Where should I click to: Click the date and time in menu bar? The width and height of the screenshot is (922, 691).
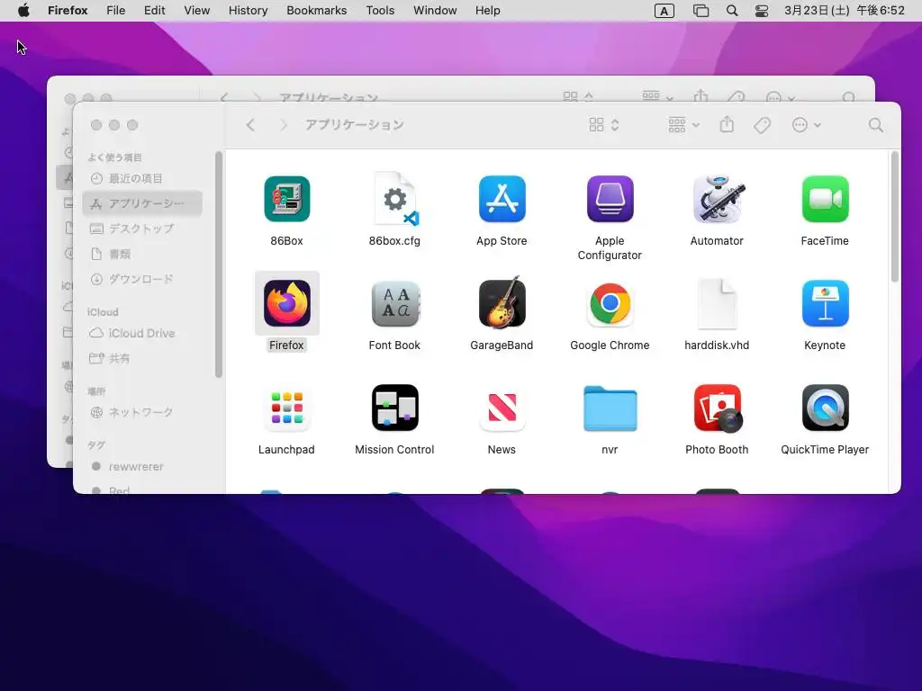pyautogui.click(x=845, y=11)
